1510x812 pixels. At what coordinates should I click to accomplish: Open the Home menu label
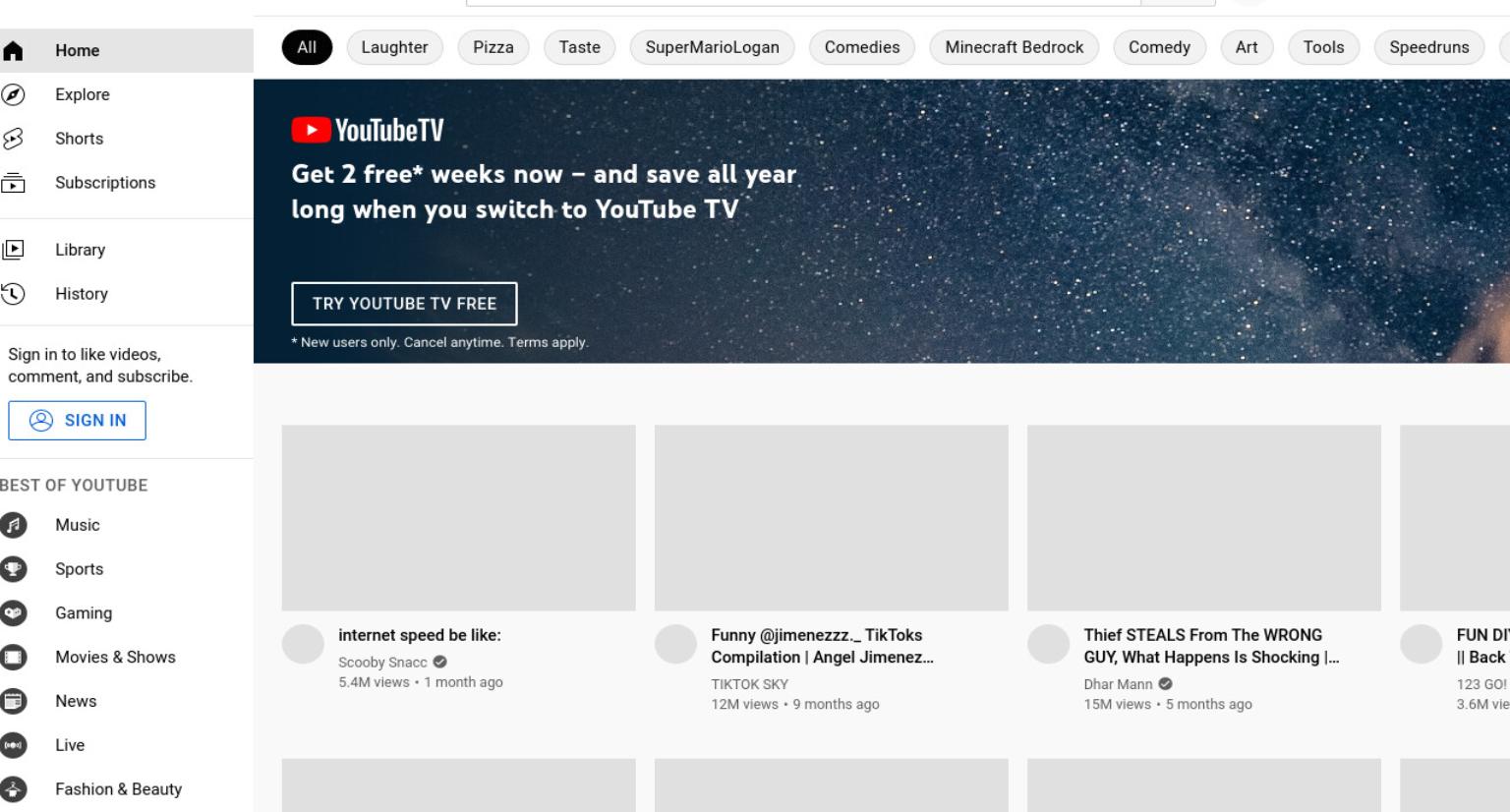[x=78, y=50]
